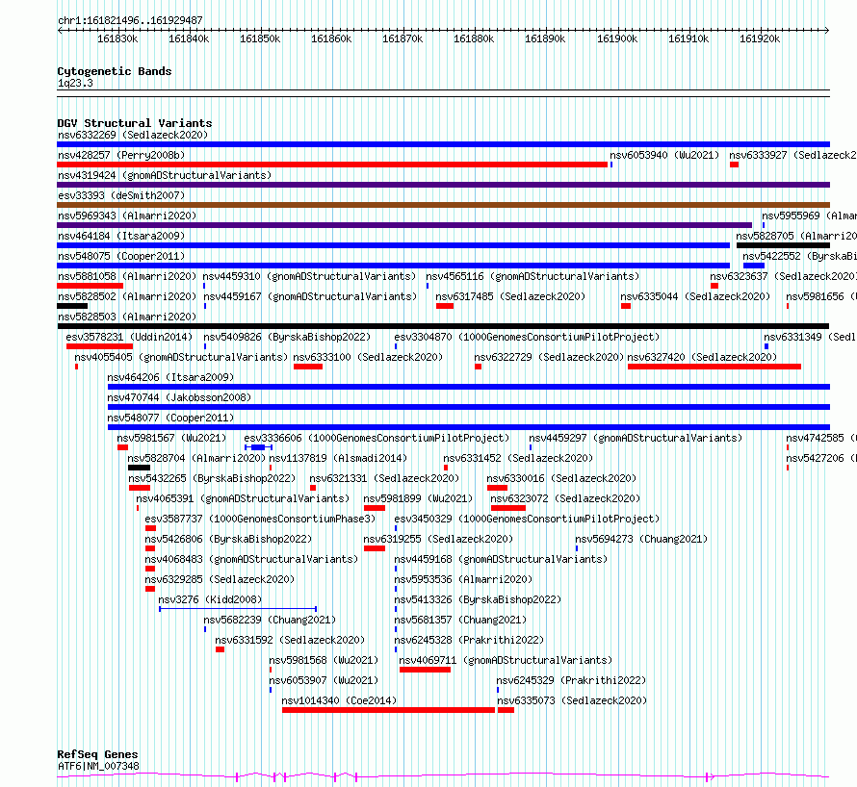This screenshot has width=857, height=787.
Task: Select nsv6053907 (Wu2021) label
Action: [324, 680]
